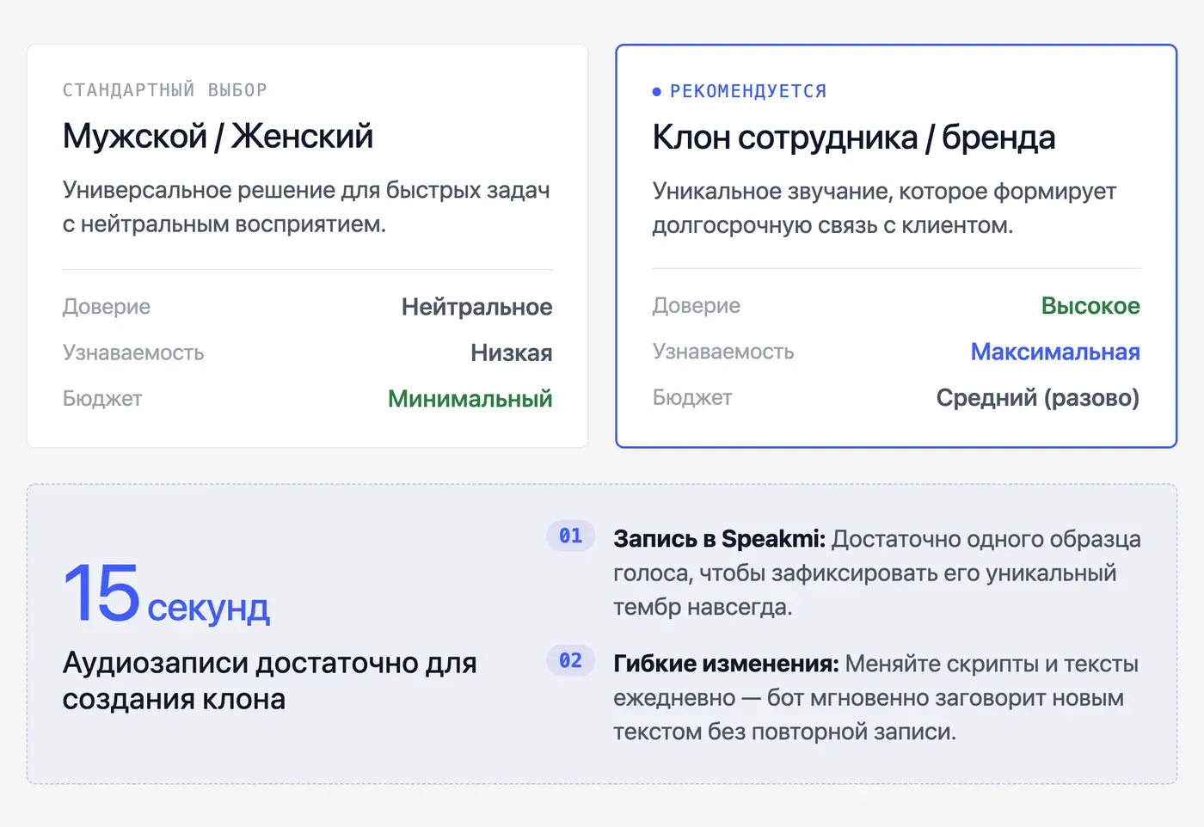Select the blue "Максимальная" recognition value
The image size is (1204, 827).
(x=1055, y=352)
